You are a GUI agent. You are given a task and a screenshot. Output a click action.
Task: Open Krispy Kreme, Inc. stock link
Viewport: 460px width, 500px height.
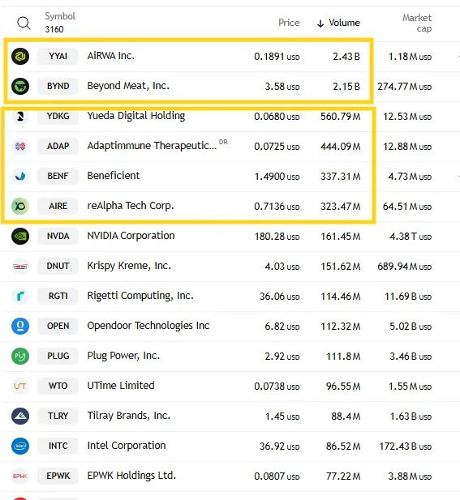tap(129, 266)
